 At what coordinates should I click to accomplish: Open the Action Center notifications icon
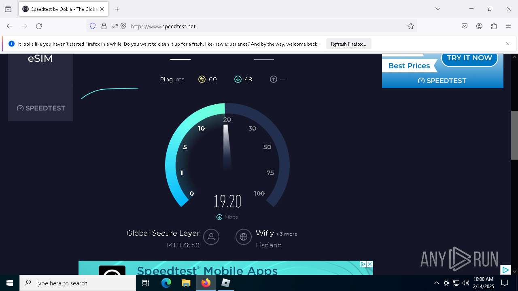(505, 283)
